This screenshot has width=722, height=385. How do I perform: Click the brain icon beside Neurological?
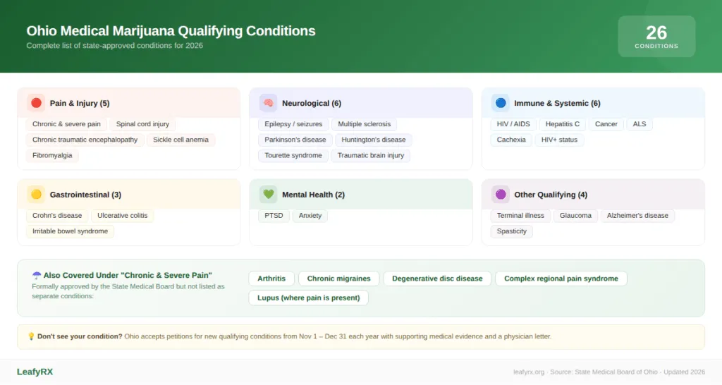coord(269,103)
